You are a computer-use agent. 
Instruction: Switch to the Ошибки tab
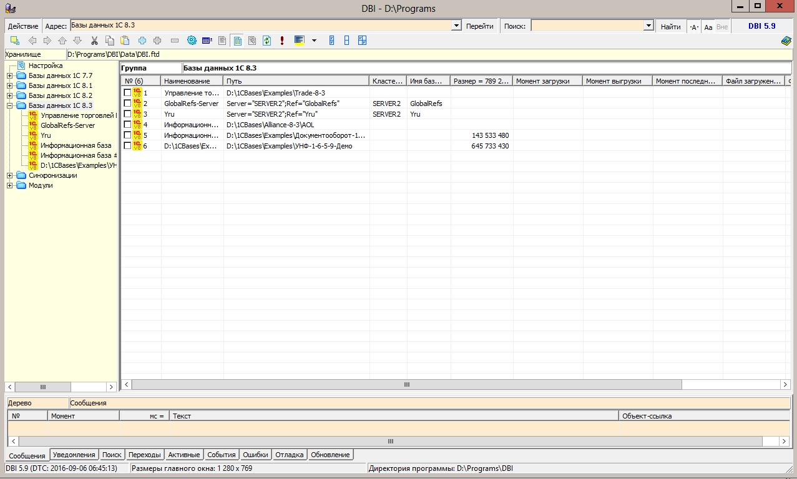pos(255,455)
